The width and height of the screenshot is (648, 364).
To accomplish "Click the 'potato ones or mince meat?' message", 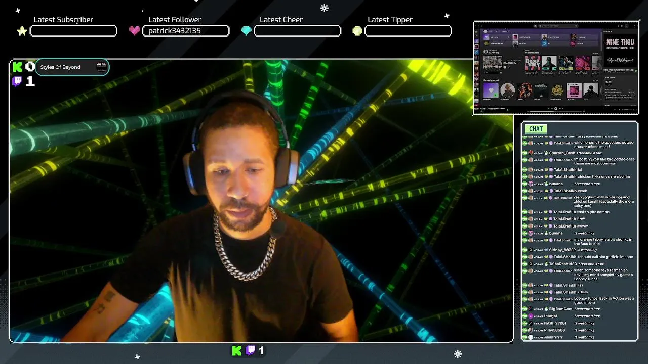I will [x=579, y=144].
